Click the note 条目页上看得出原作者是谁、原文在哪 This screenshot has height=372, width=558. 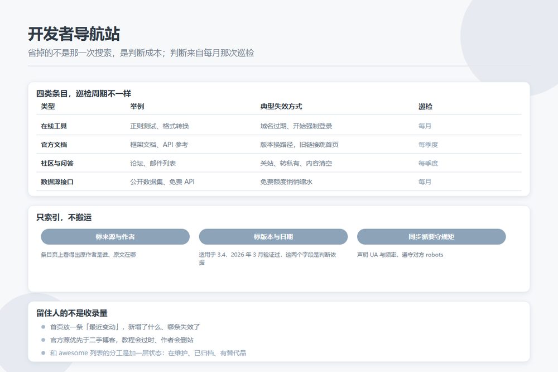(88, 255)
